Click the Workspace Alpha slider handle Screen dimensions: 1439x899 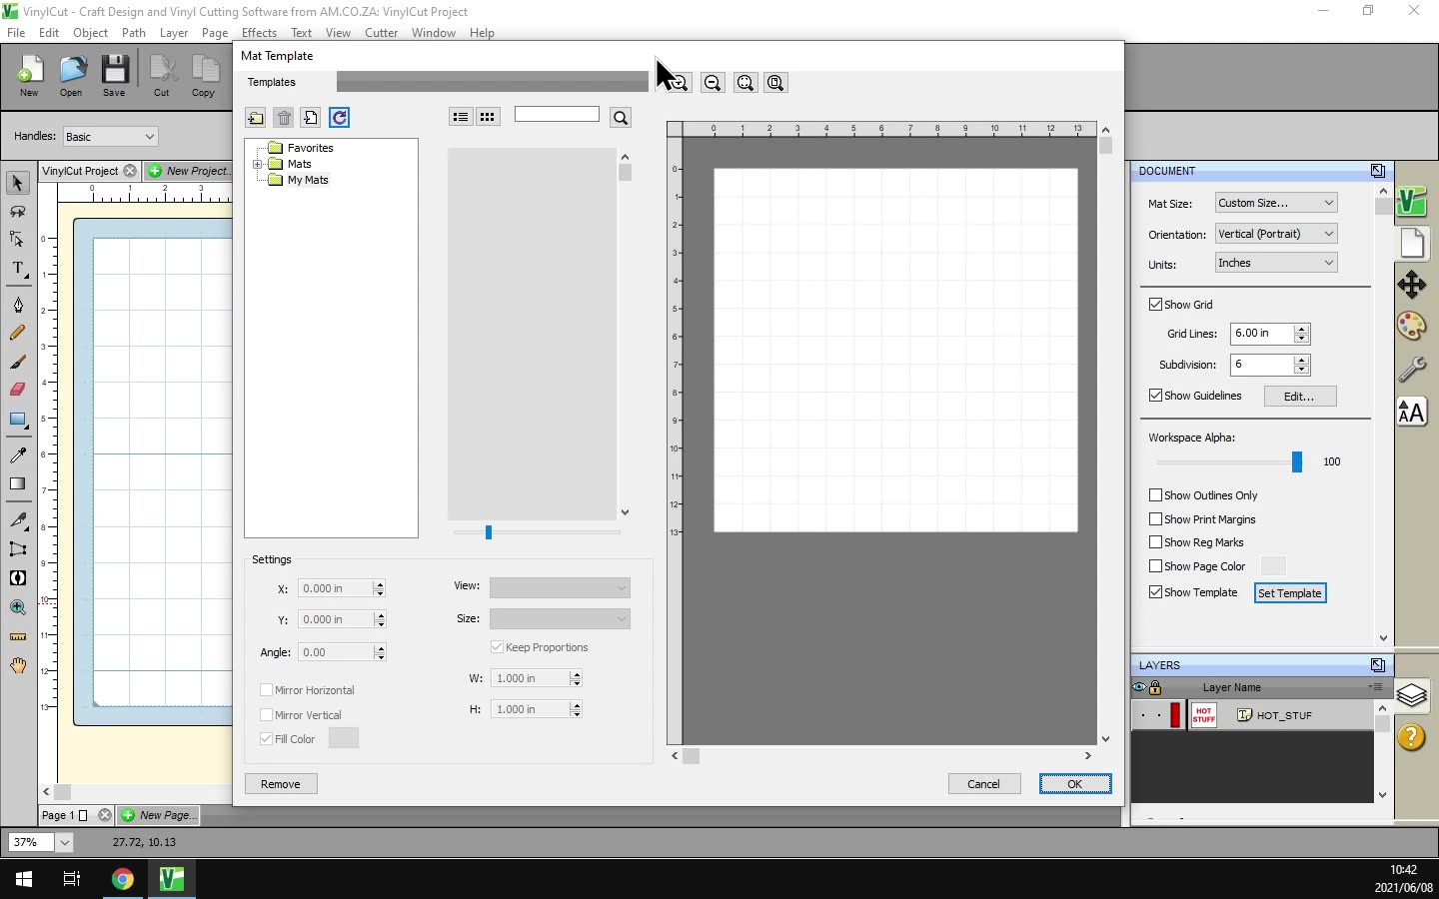pyautogui.click(x=1297, y=461)
